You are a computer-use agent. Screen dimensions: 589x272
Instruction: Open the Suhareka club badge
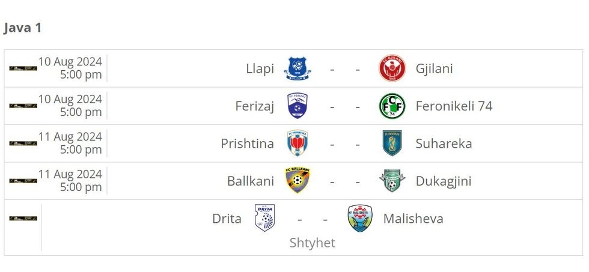point(392,144)
